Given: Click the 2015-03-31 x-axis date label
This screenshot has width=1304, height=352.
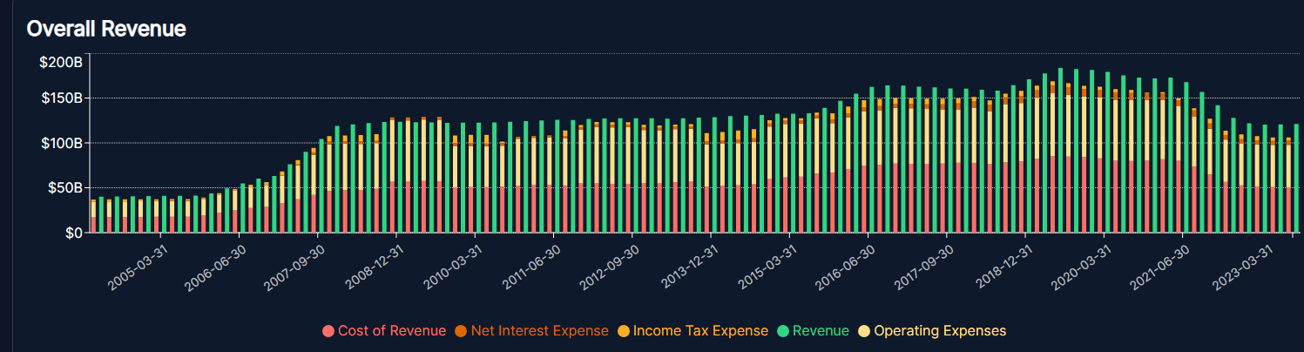Looking at the screenshot, I should tap(767, 268).
